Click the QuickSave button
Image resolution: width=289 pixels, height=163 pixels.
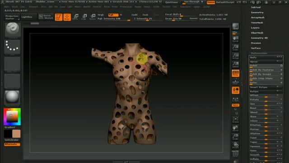pyautogui.click(x=172, y=2)
